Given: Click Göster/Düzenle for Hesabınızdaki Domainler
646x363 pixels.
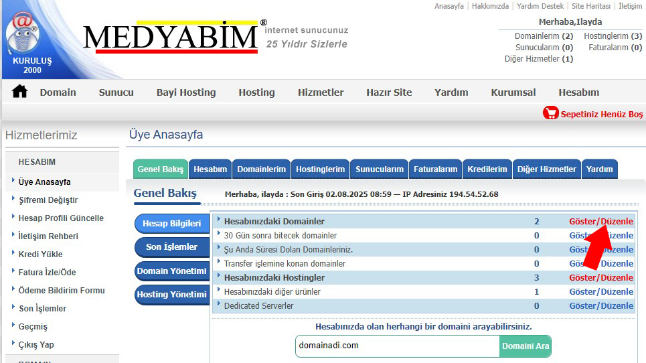Looking at the screenshot, I should point(601,221).
